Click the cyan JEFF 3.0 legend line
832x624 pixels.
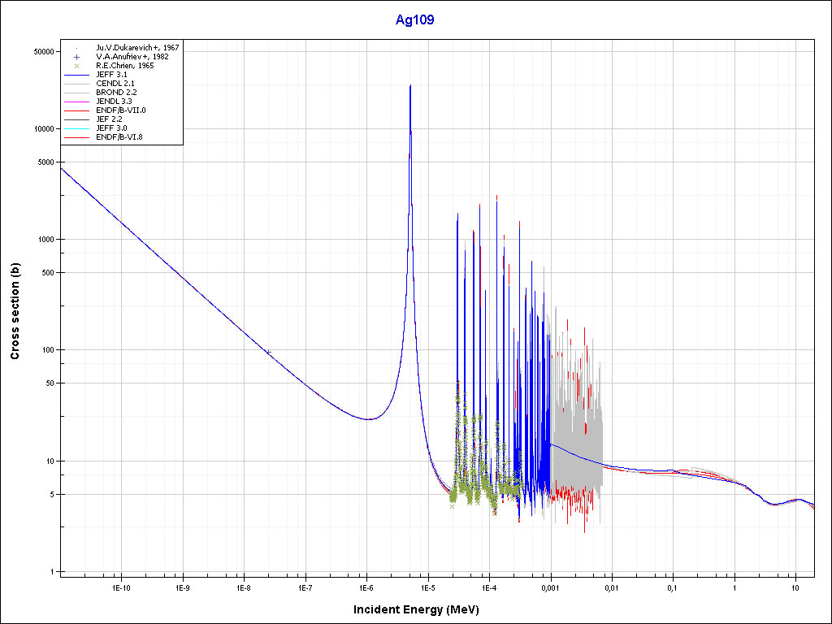[76, 128]
